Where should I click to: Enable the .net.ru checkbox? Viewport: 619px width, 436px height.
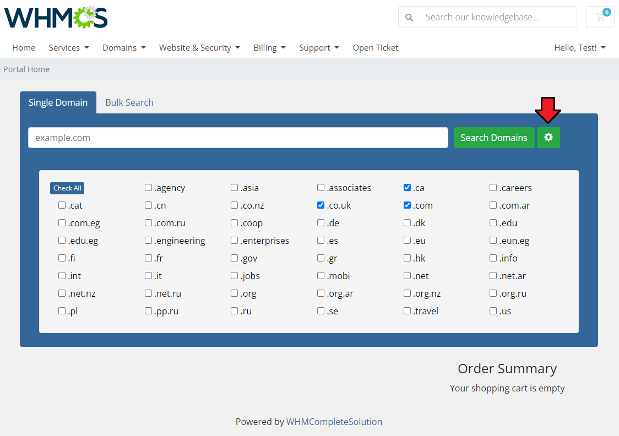148,293
